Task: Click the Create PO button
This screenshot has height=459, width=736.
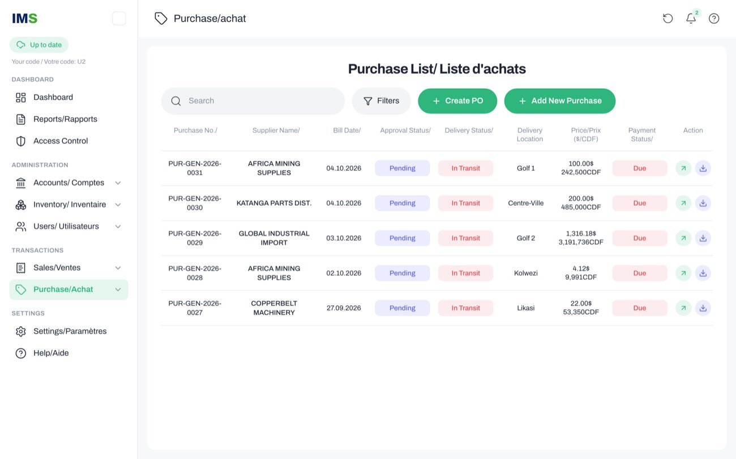Action: [457, 101]
